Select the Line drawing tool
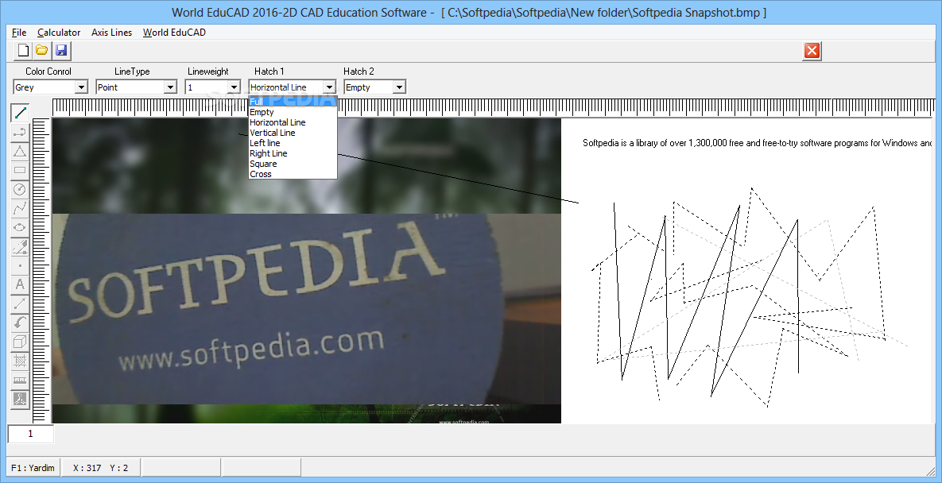 click(x=20, y=112)
